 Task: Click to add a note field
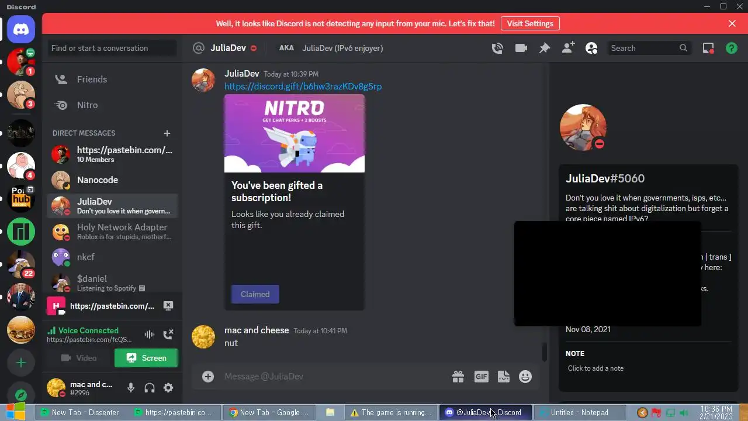(x=647, y=368)
